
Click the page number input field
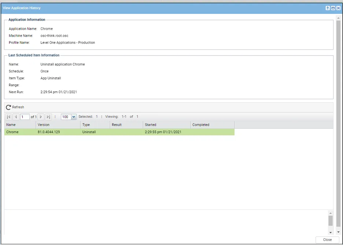[x=25, y=117]
